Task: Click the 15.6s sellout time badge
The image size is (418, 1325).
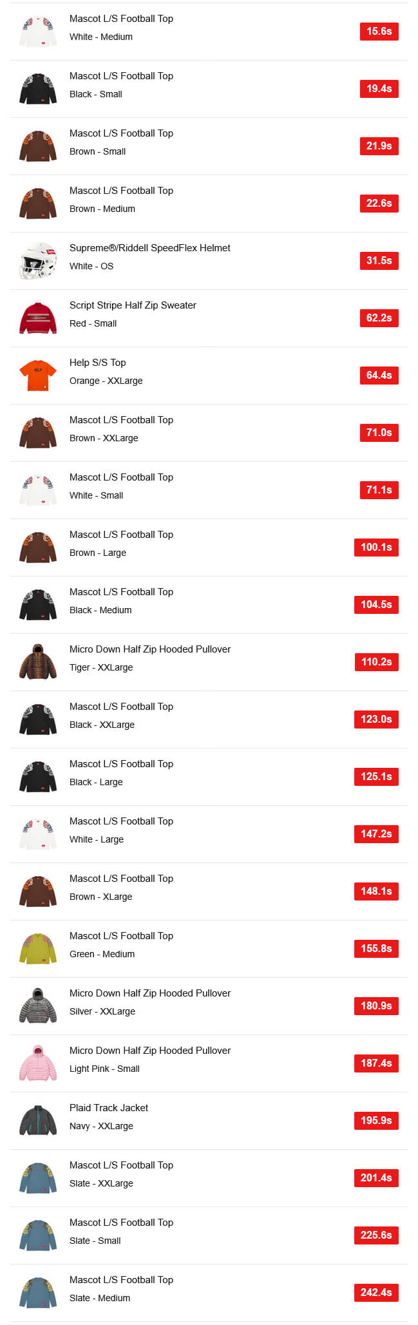Action: [379, 32]
